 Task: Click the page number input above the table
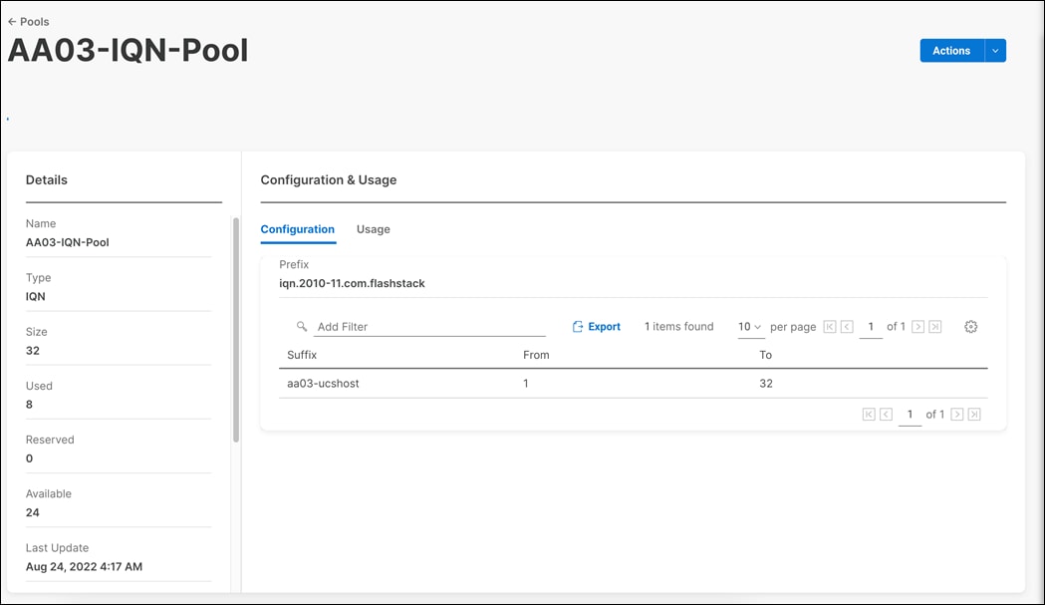pos(870,326)
